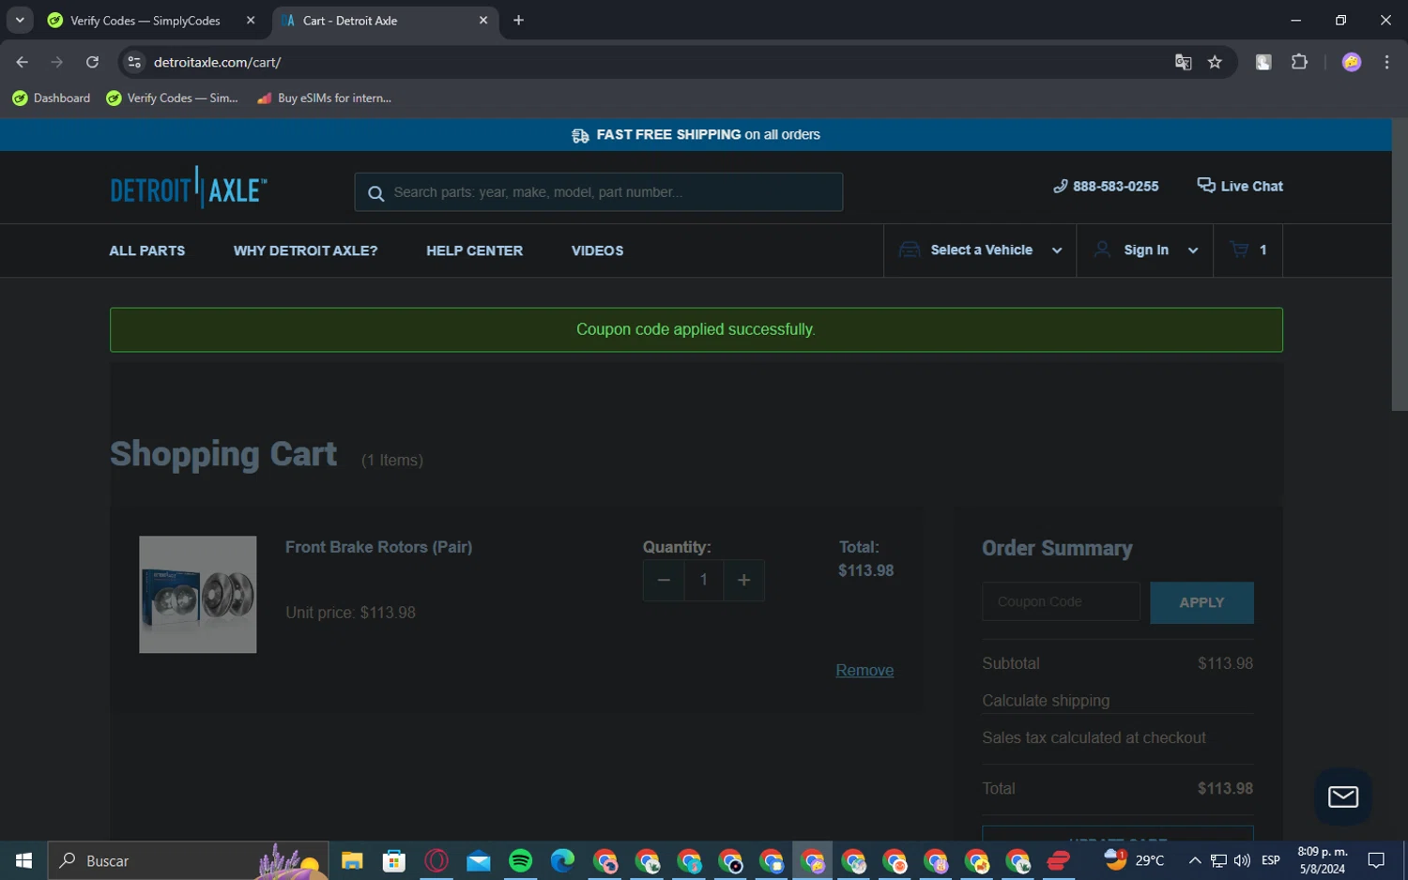1408x880 pixels.
Task: Open the Windows Start menu
Action: [x=23, y=860]
